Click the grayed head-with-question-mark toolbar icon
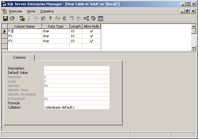This screenshot has height=139, width=198. coord(65,19)
